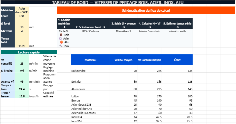Select the 'Acier mi-dur C45' row name
The image size is (236, 124).
[x=90, y=109]
